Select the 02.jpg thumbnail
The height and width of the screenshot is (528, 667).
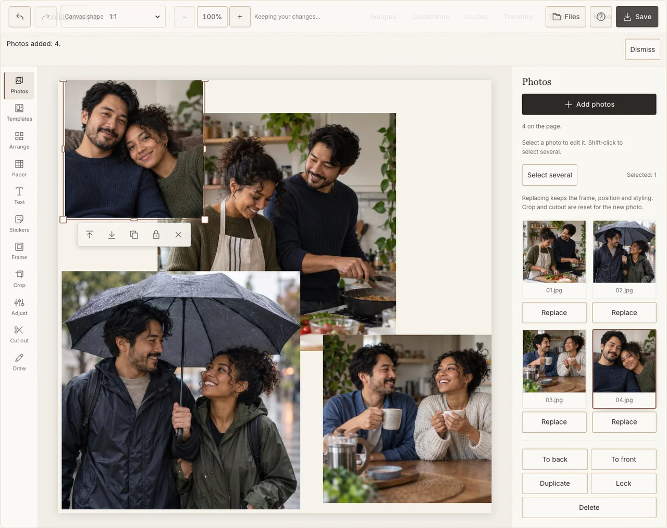624,259
